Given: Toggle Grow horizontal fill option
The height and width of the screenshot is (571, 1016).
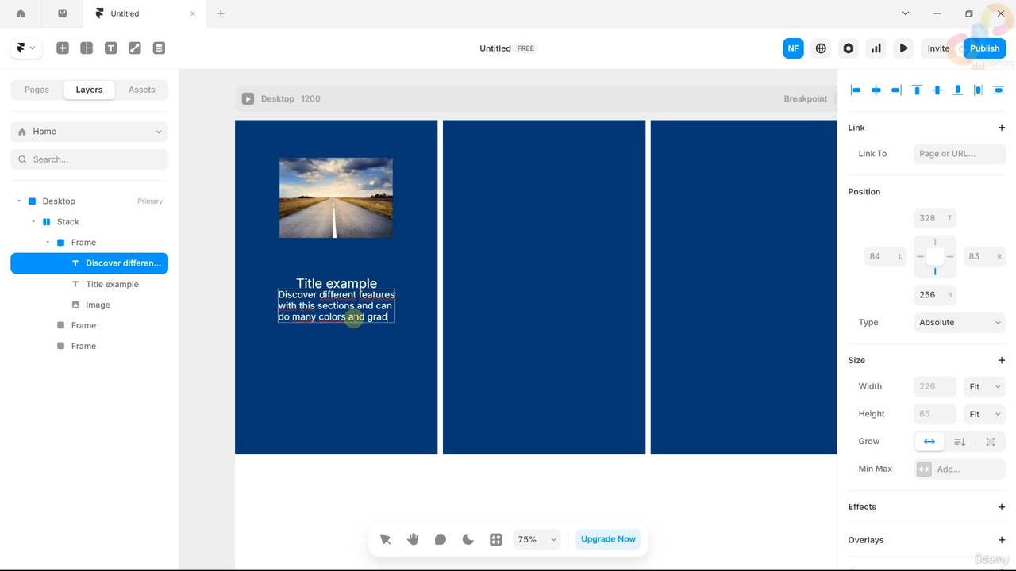Looking at the screenshot, I should click(x=929, y=442).
